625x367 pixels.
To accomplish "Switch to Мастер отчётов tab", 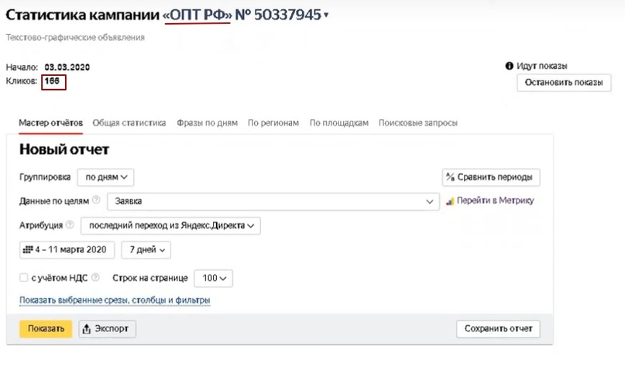I will [50, 123].
